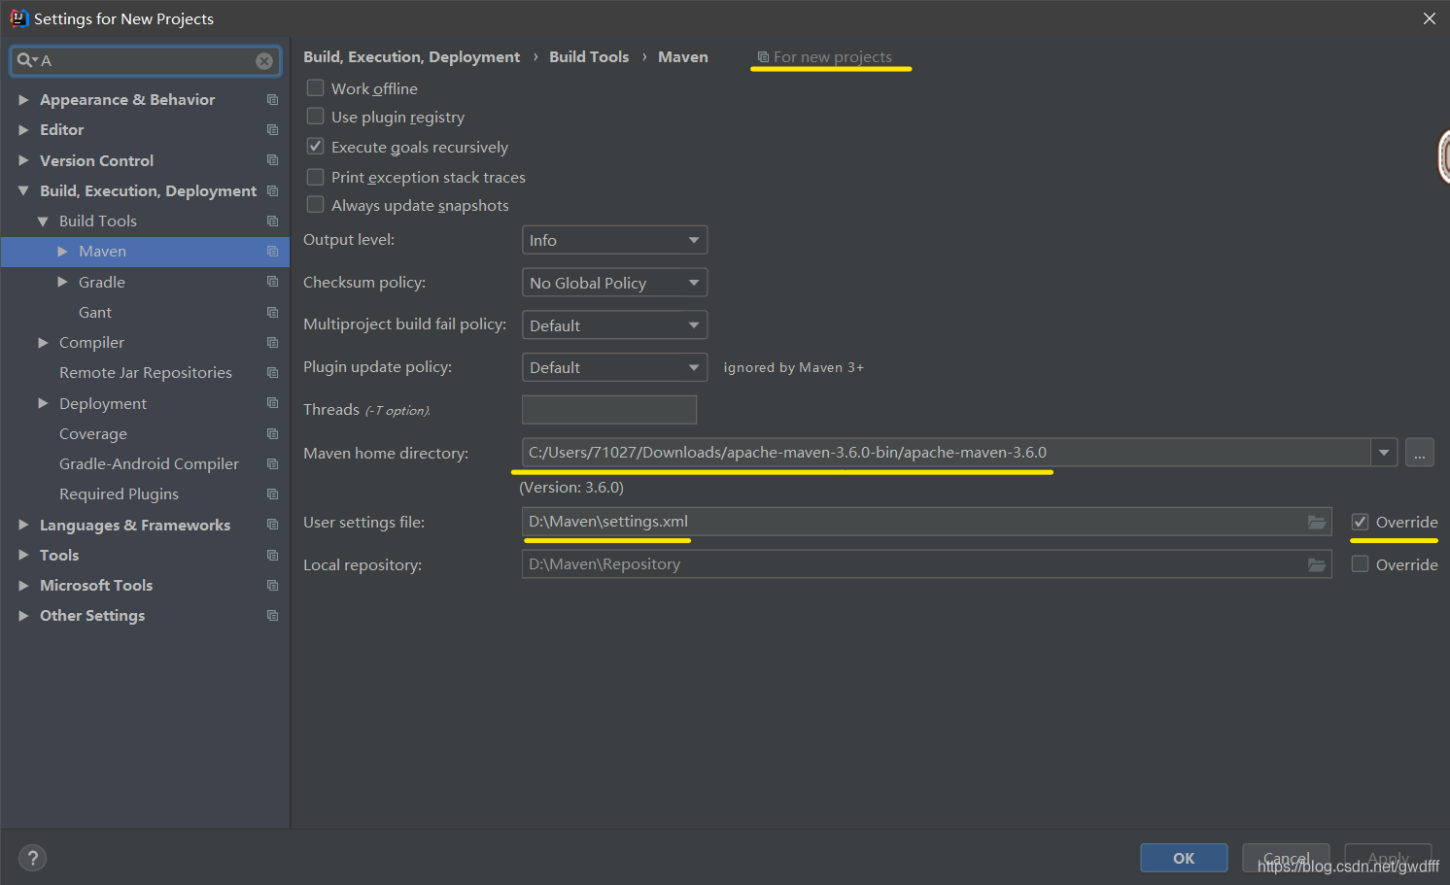This screenshot has width=1450, height=885.
Task: Focus the settings search box
Action: tap(146, 61)
